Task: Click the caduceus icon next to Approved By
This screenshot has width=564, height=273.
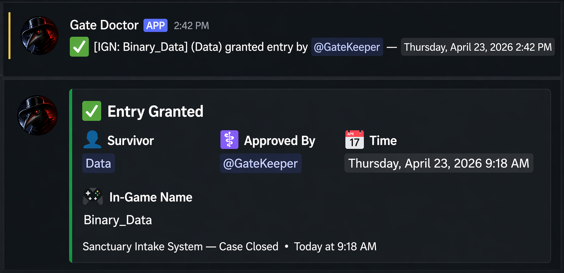Action: [x=230, y=139]
